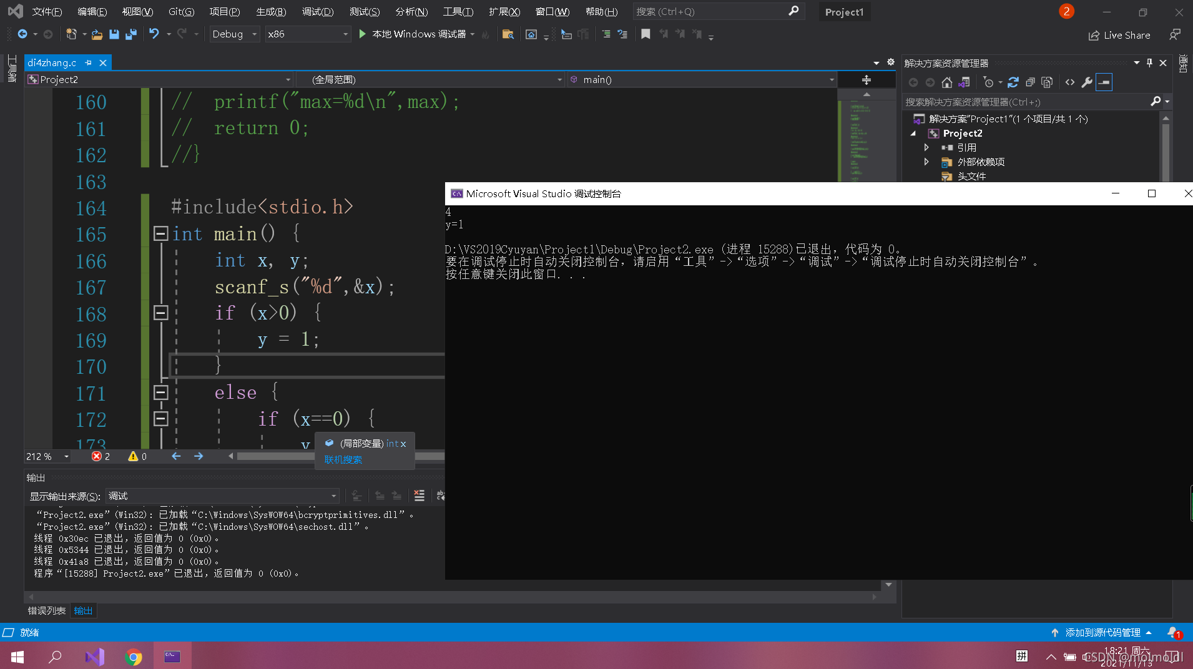Click the uncomment selected lines icon
The image size is (1193, 669).
622,34
